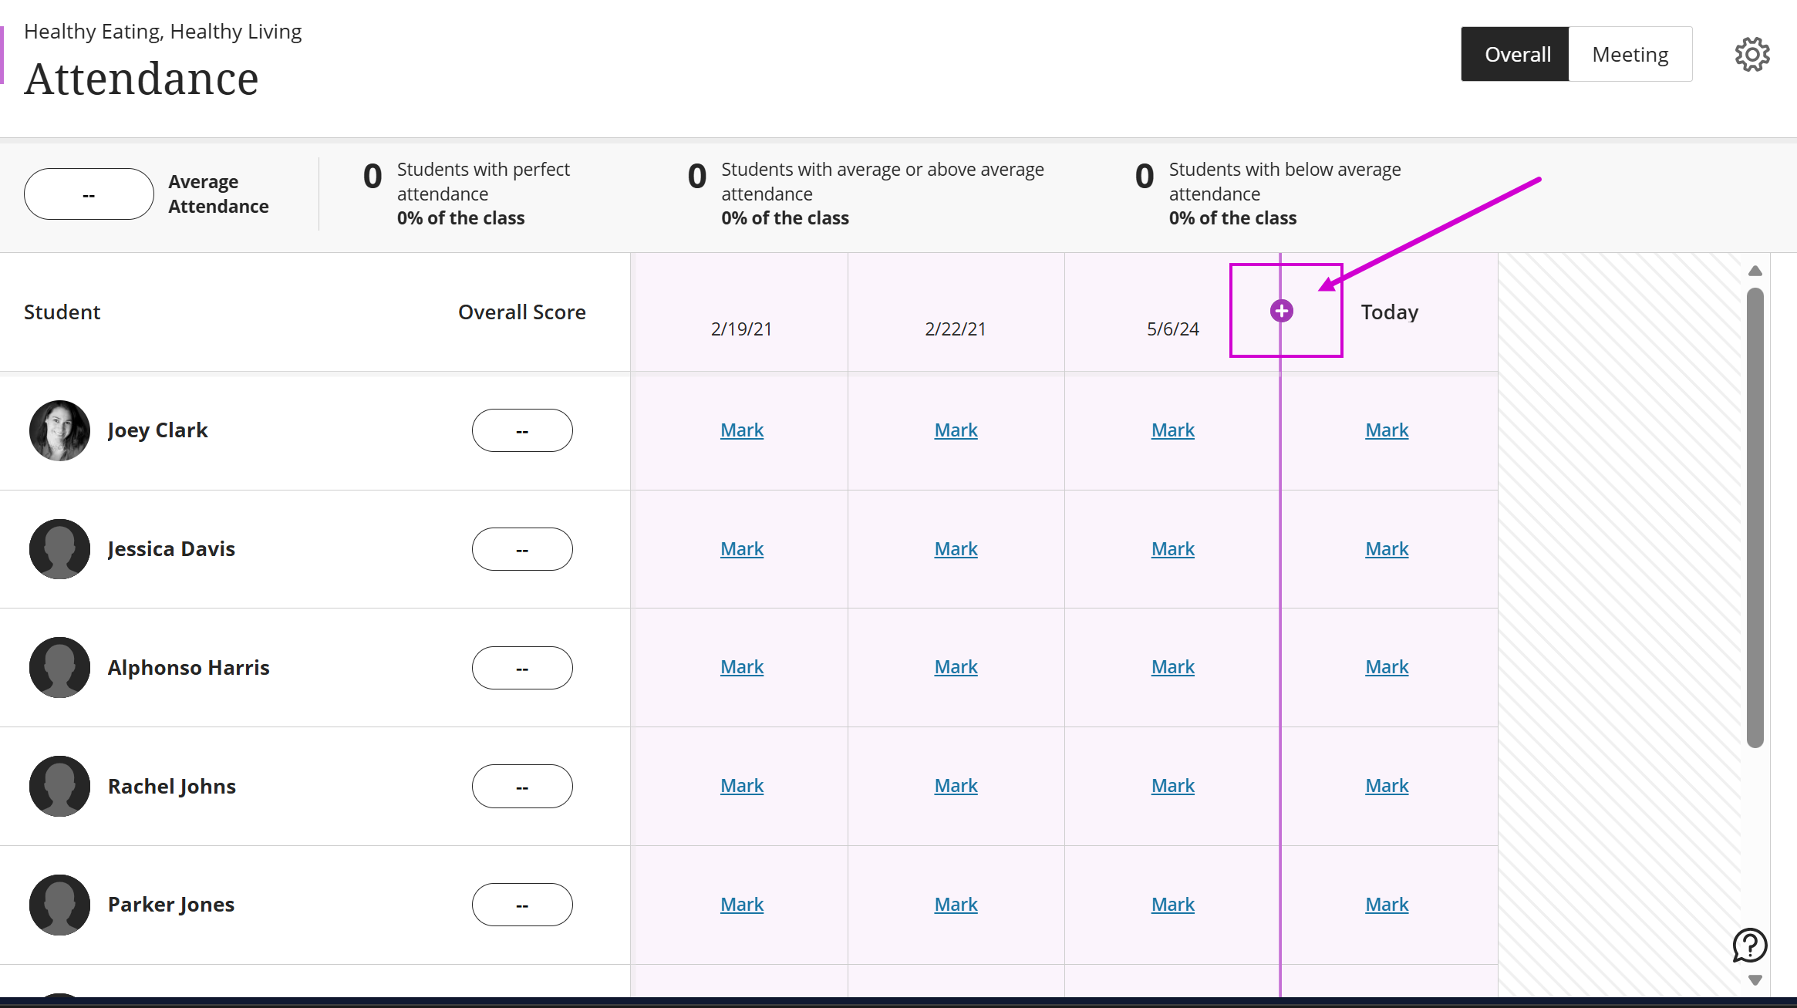Screen dimensions: 1797x1008
Task: Select Jessica Davis's name
Action: pos(171,549)
